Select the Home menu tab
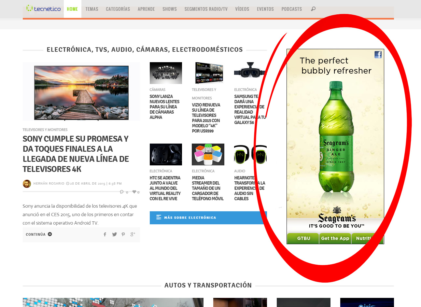Viewport: 421px width, 307px height. coord(72,9)
